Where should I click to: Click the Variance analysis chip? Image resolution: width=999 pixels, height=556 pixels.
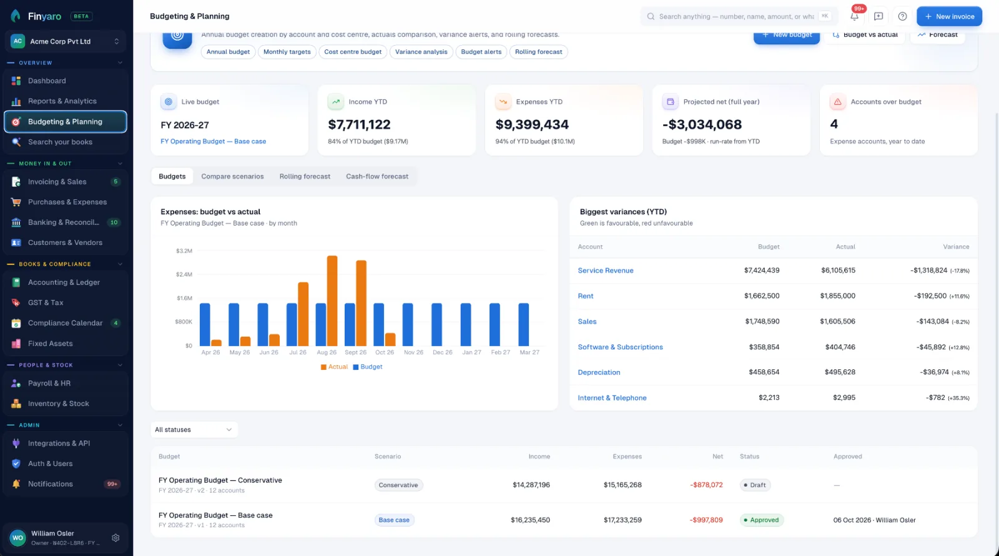[421, 52]
